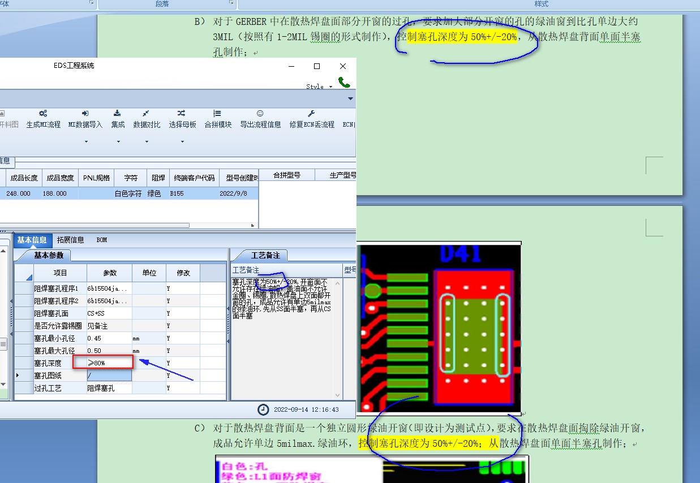Click the 见备注 parameter cell
Viewport: 700px width, 483px height.
pos(109,326)
